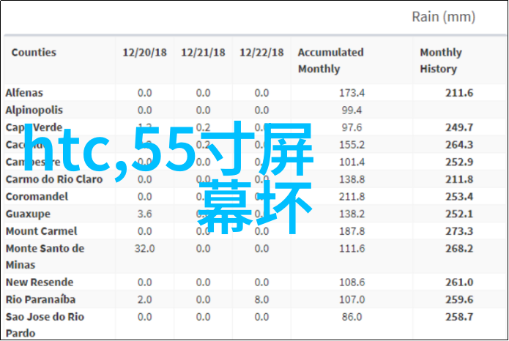This screenshot has height=341, width=509.
Task: Select the Coromandel county name
Action: 37,197
